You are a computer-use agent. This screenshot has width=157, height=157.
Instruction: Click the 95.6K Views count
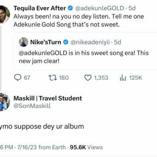86,147
